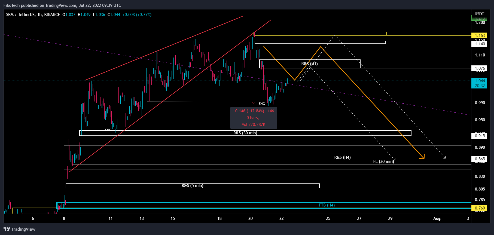Viewport: 494px width, 235px height.
Task: Click the R&S (30 min) zone label
Action: click(245, 133)
